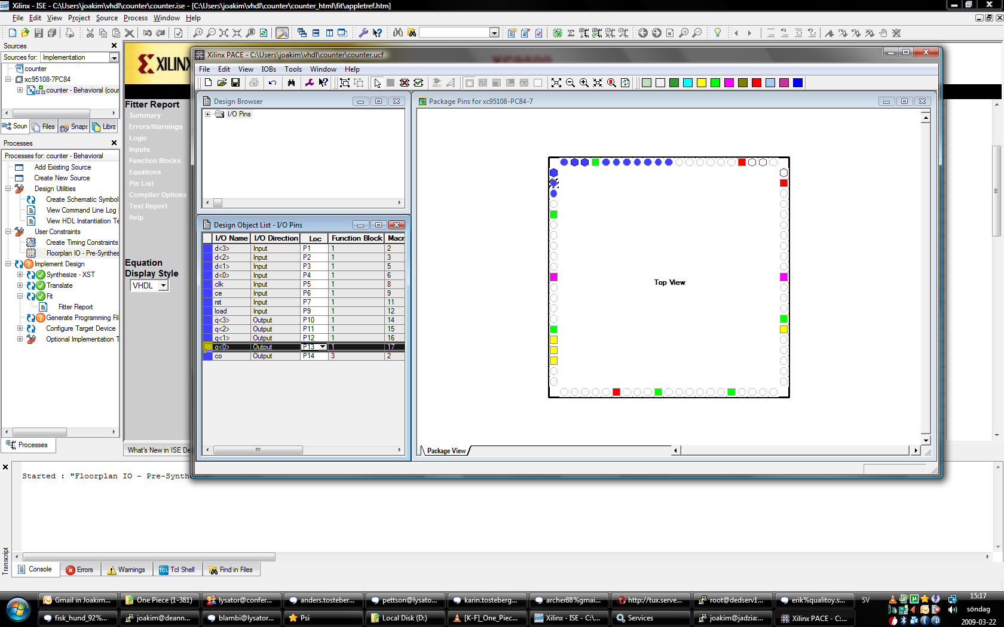Switch to Tcl Shell tab
The image size is (1004, 627).
177,570
